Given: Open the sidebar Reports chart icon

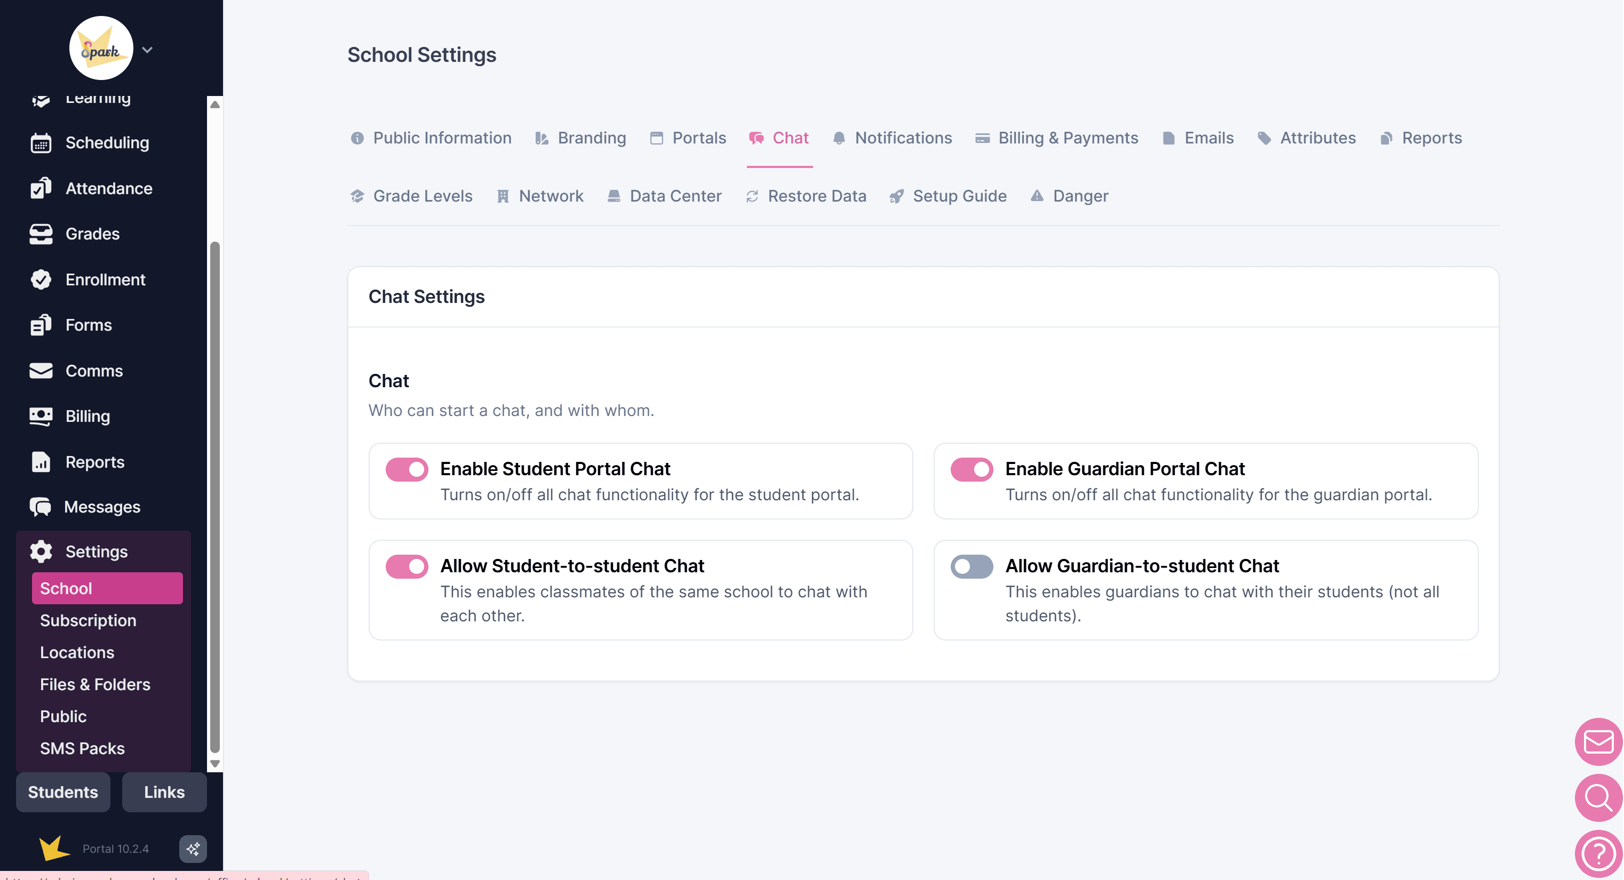Looking at the screenshot, I should click(41, 462).
